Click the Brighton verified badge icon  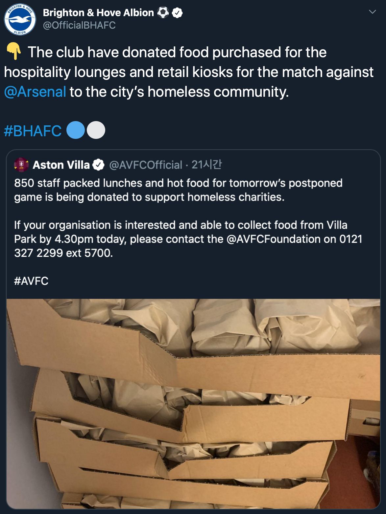coord(178,13)
